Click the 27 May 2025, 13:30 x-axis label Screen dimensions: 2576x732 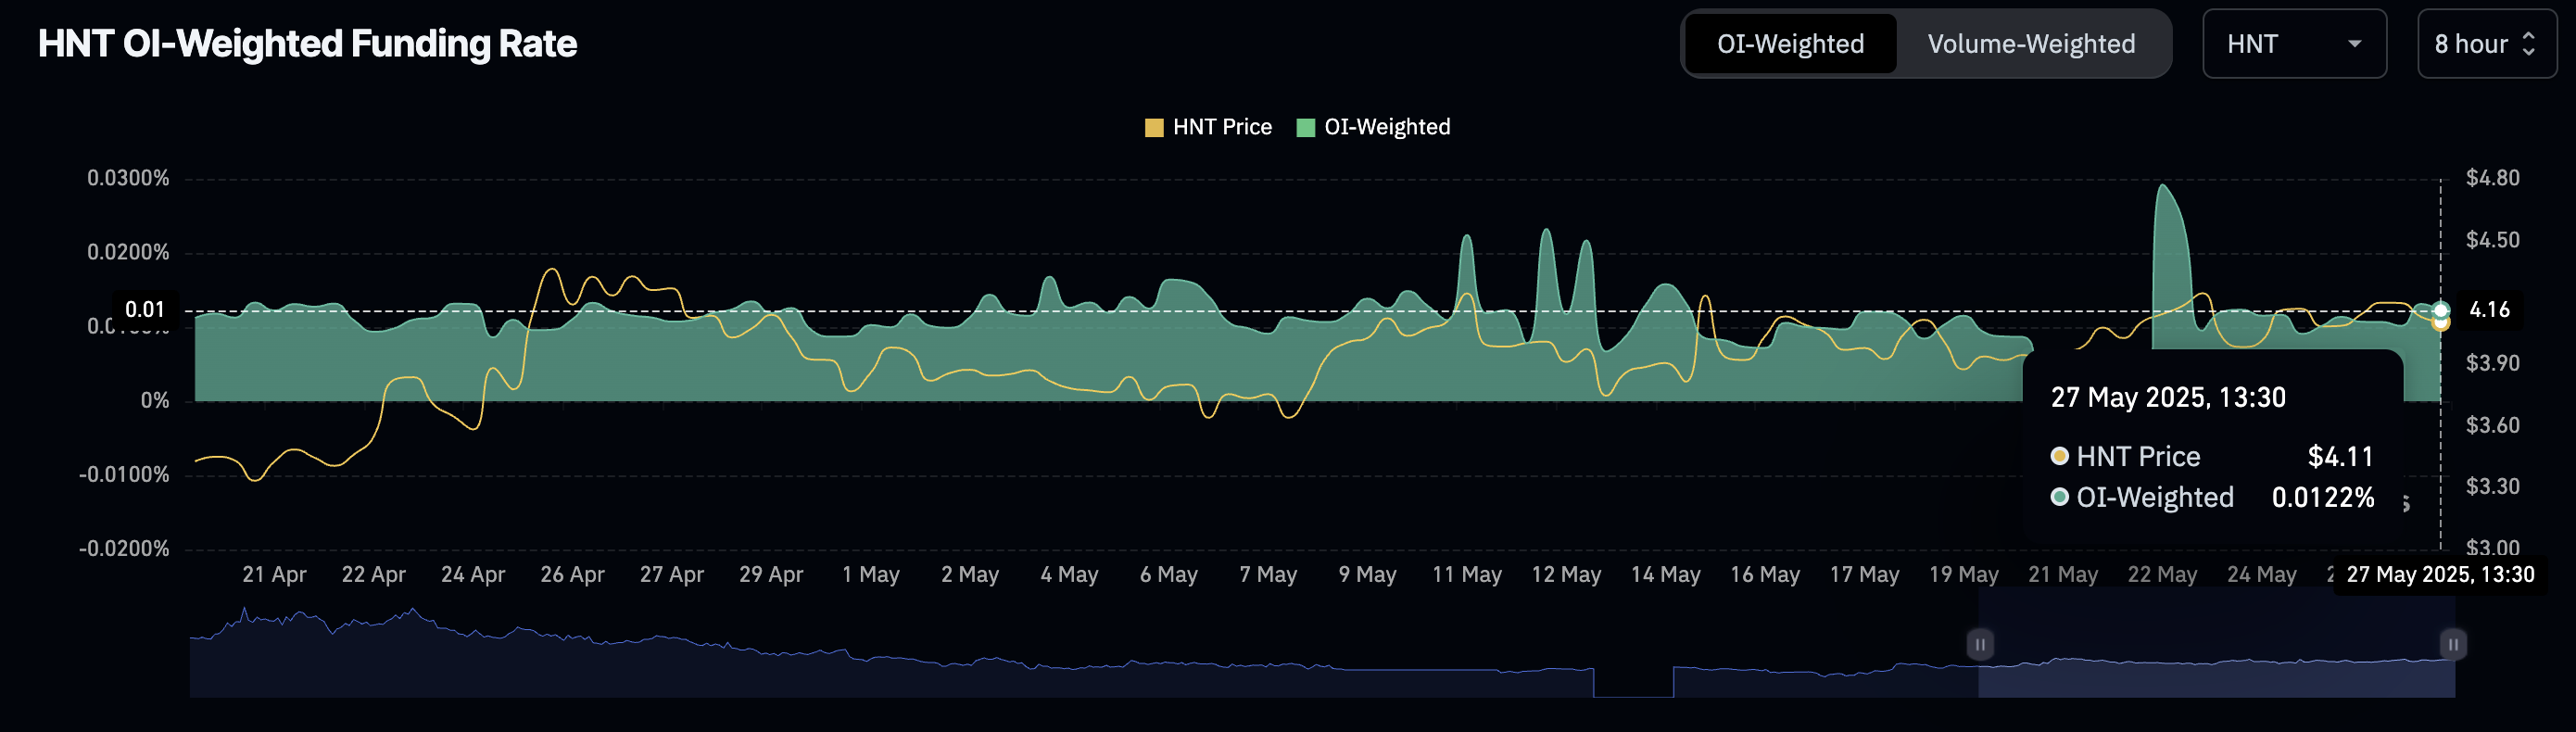click(x=2439, y=575)
